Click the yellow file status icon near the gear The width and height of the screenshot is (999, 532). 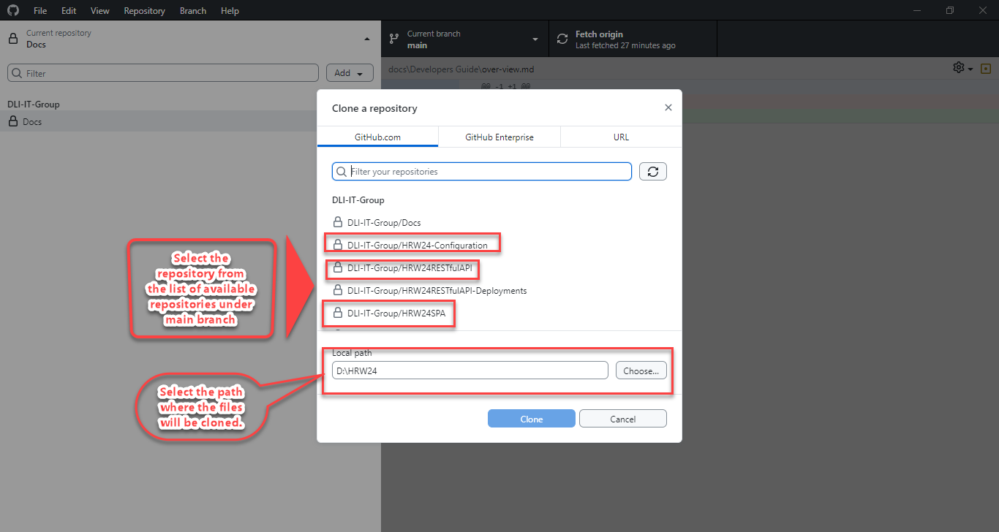pyautogui.click(x=985, y=67)
